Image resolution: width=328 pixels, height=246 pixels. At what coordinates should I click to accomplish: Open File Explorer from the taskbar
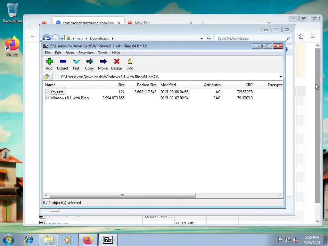coord(48,240)
